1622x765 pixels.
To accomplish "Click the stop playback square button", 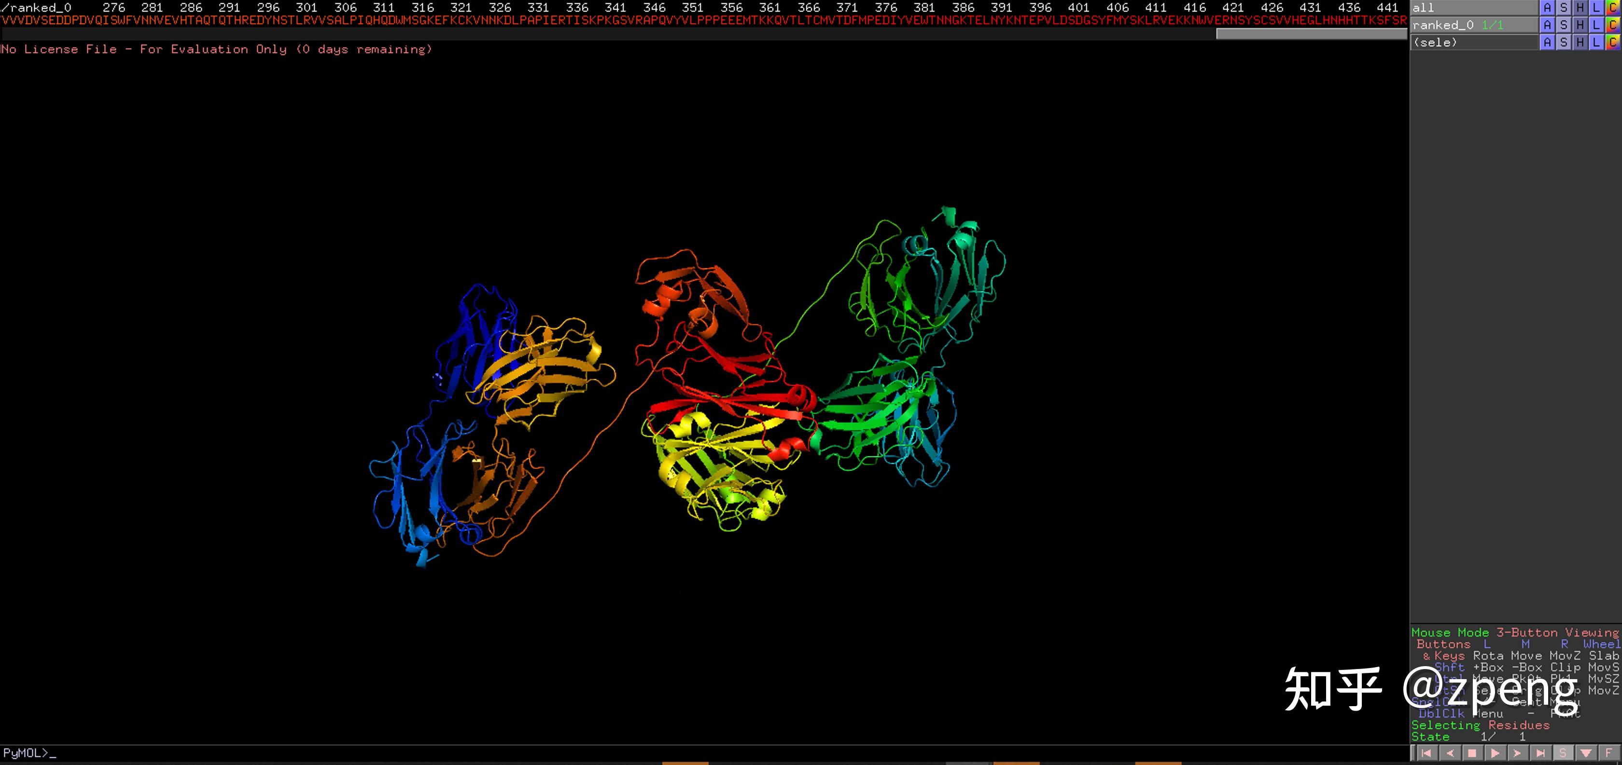I will [1472, 753].
